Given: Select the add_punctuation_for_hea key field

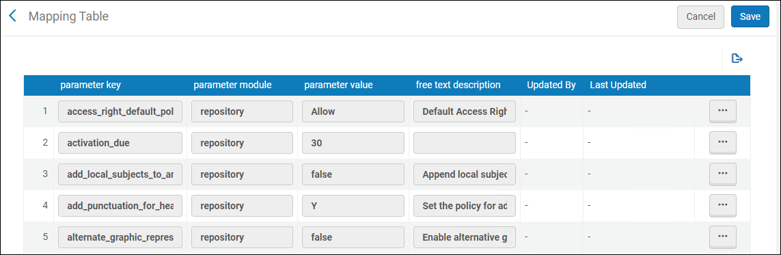Looking at the screenshot, I should (x=120, y=206).
